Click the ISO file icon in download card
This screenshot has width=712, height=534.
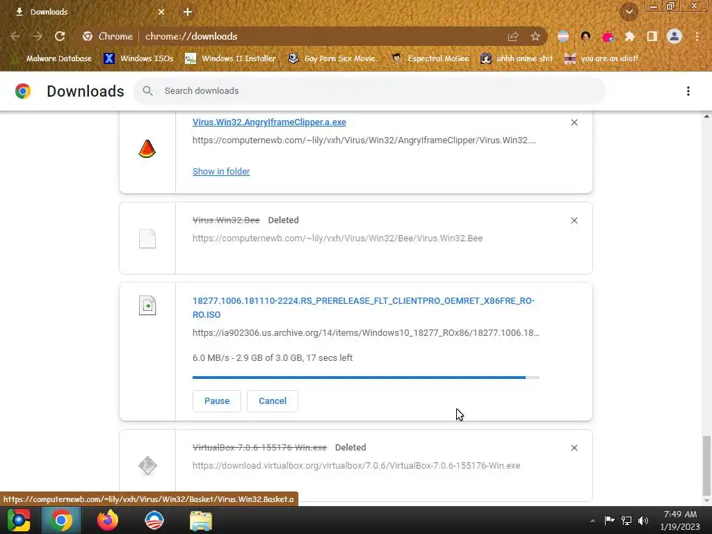pyautogui.click(x=147, y=306)
